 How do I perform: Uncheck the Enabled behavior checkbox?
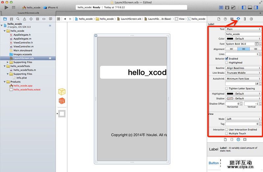click(227, 59)
